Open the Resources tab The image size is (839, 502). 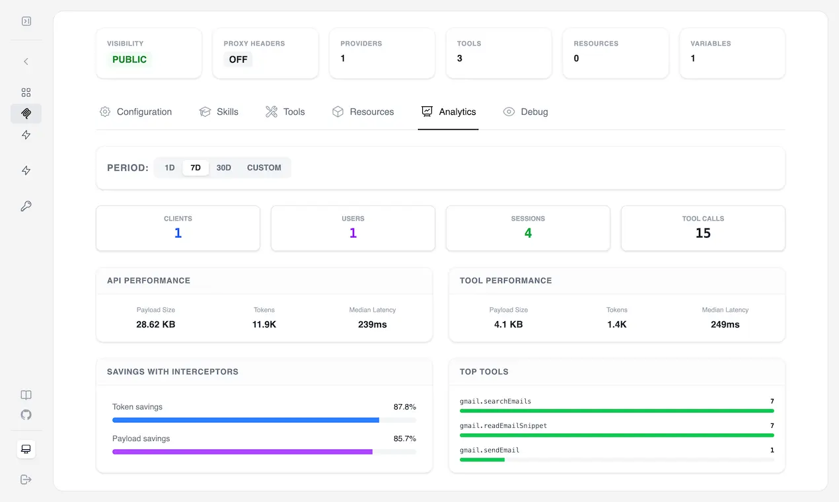coord(363,112)
